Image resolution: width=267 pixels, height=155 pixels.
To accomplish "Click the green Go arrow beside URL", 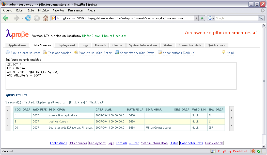I will 202,18.
